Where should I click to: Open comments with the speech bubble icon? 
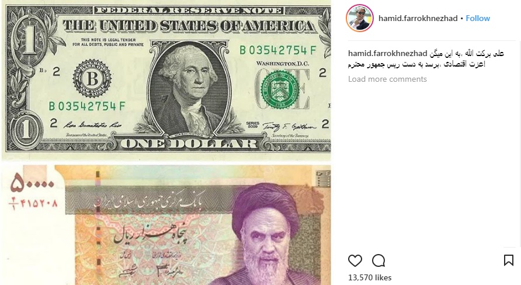(x=378, y=260)
